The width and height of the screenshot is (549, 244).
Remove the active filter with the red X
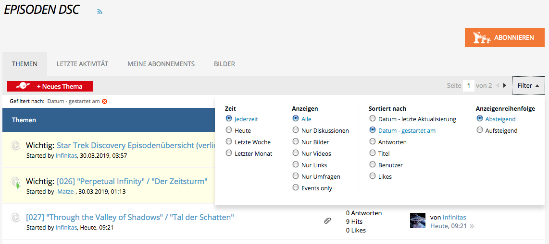tap(104, 101)
